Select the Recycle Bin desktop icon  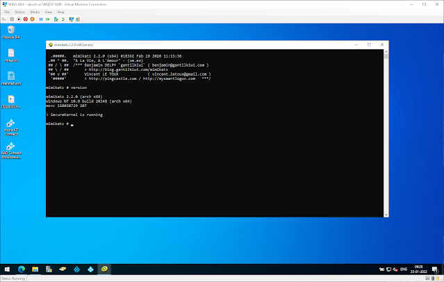point(11,33)
